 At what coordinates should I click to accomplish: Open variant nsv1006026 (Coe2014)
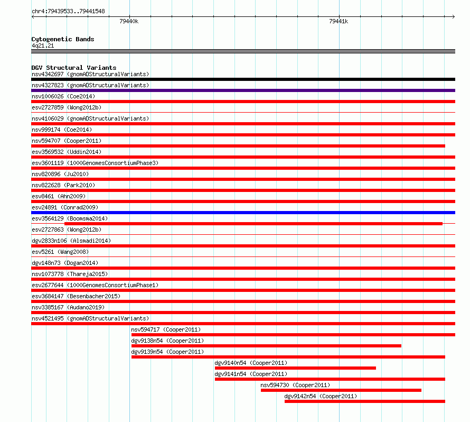point(63,96)
